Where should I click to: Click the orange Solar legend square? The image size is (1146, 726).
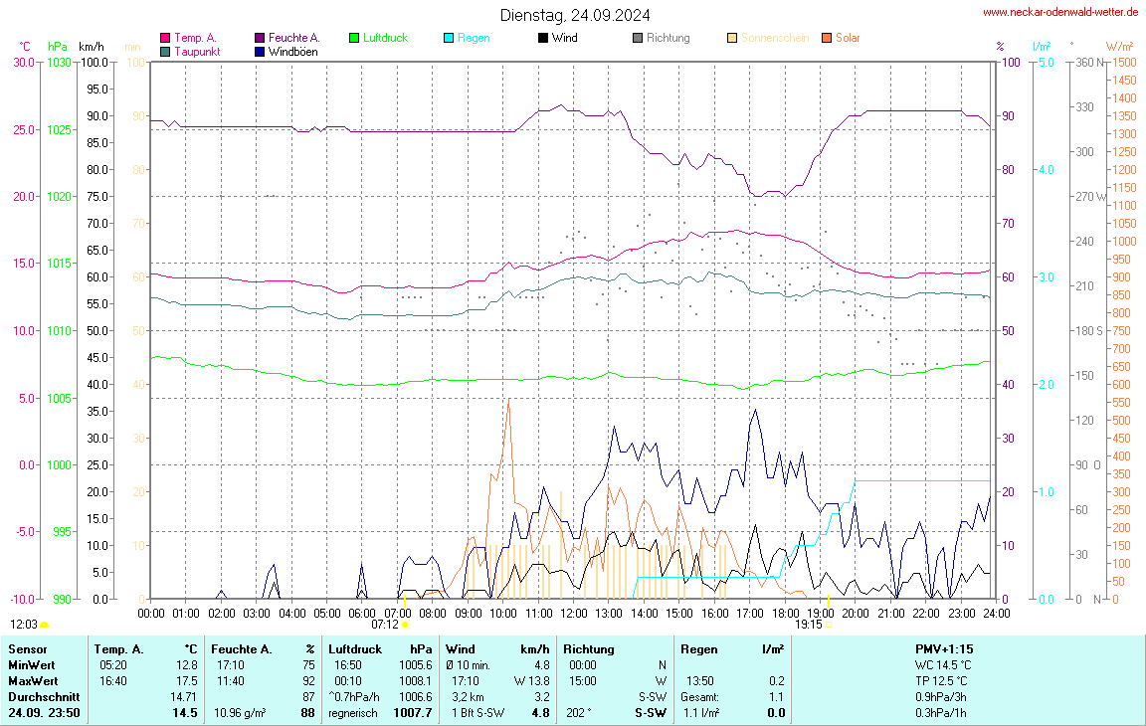pyautogui.click(x=827, y=38)
